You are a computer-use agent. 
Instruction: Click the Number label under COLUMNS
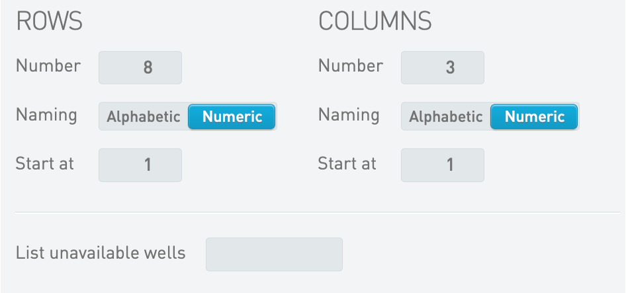[351, 66]
